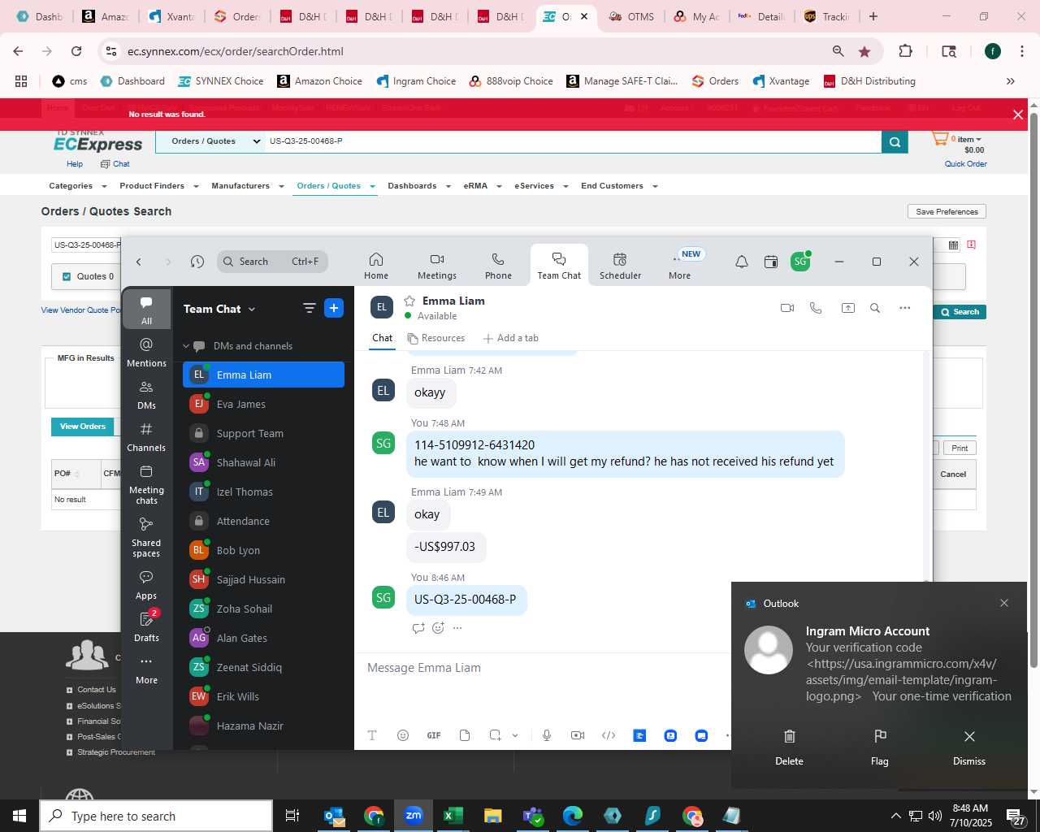
Task: Add reaction to US-Q3-25-00468-P message
Action: click(x=438, y=628)
